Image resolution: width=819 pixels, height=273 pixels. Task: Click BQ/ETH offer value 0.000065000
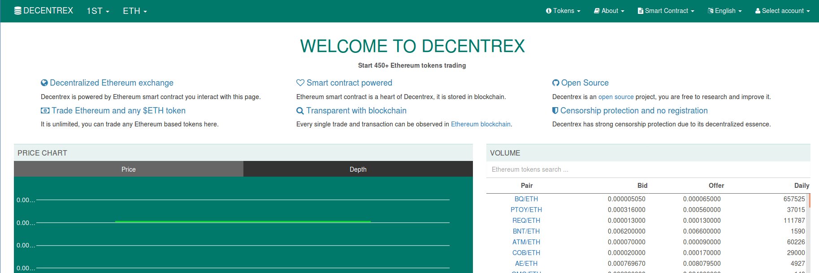point(702,199)
